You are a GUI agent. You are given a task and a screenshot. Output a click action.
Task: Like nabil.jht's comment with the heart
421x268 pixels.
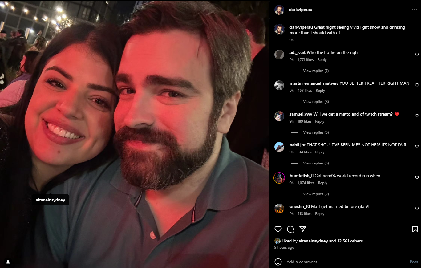coord(417,147)
